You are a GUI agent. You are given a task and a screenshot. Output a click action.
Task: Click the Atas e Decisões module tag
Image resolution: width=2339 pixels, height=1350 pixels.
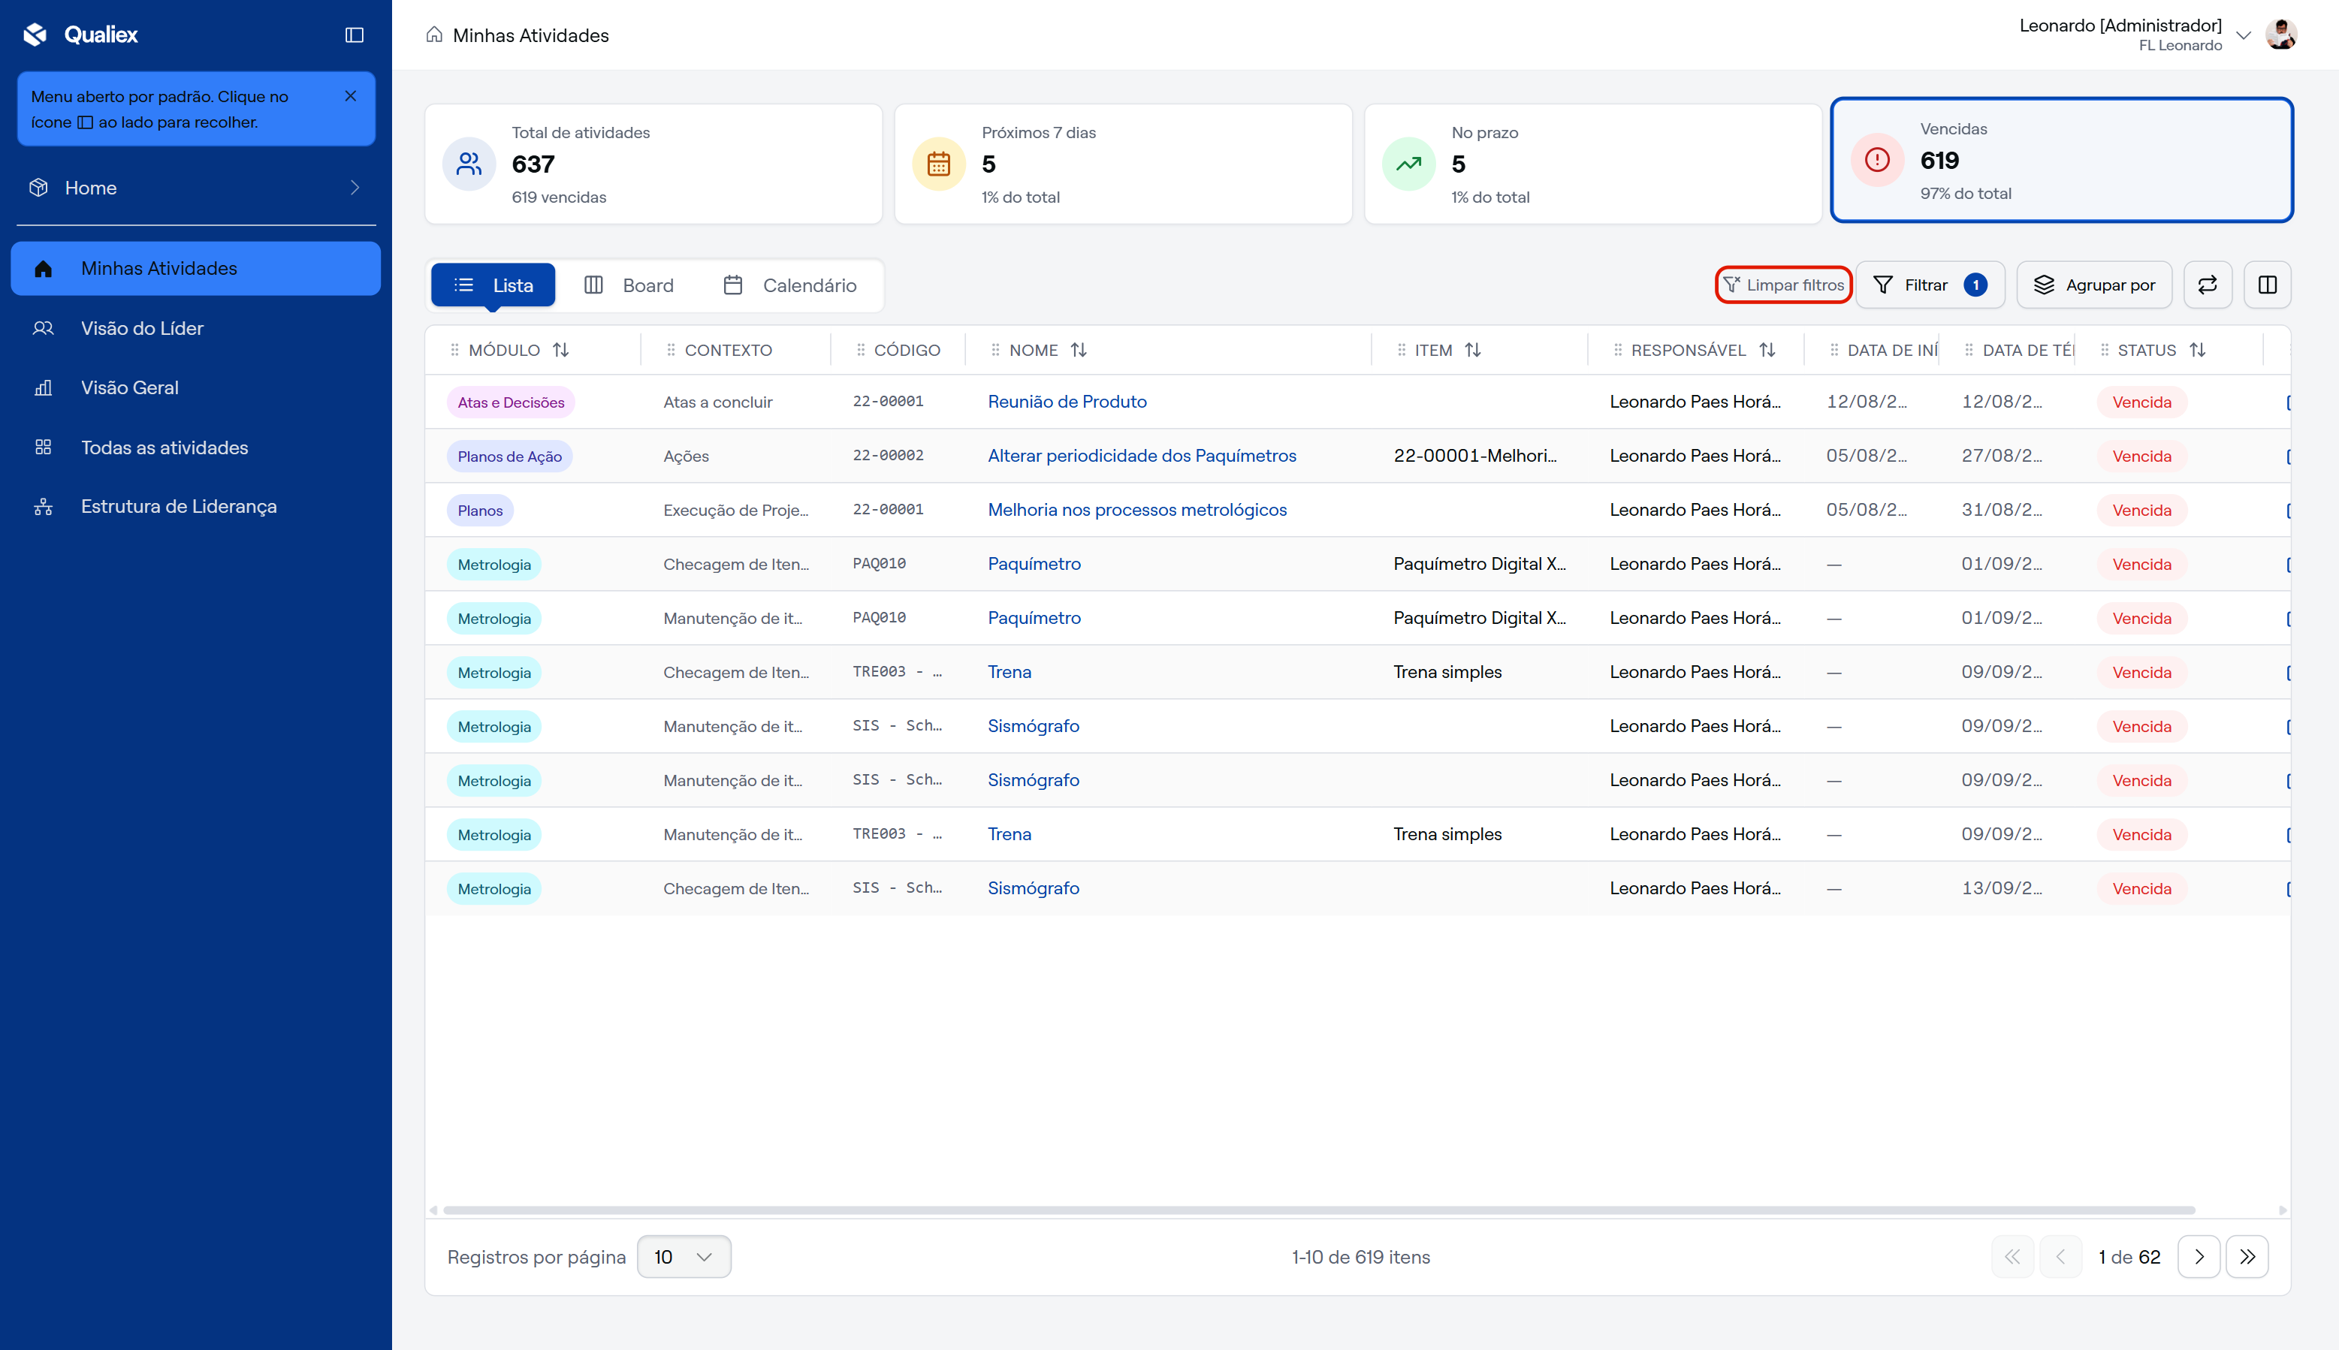(x=511, y=402)
